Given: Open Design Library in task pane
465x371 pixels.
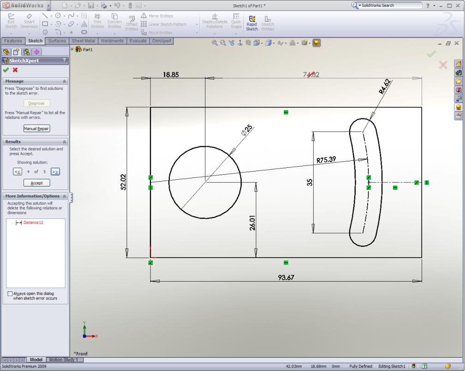Looking at the screenshot, I should 459,73.
